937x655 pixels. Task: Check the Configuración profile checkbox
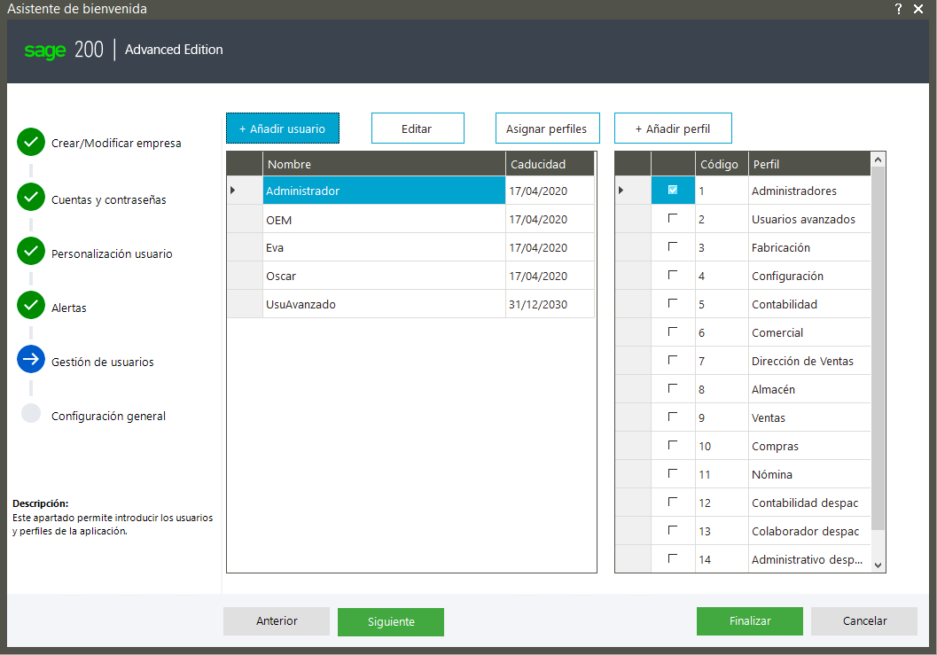672,275
